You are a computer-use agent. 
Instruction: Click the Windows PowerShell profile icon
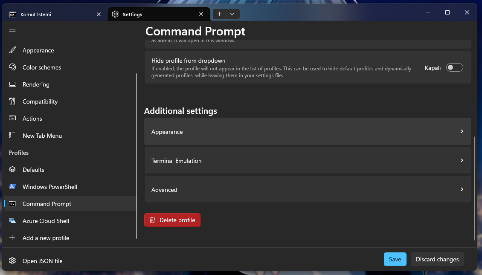pyautogui.click(x=12, y=186)
